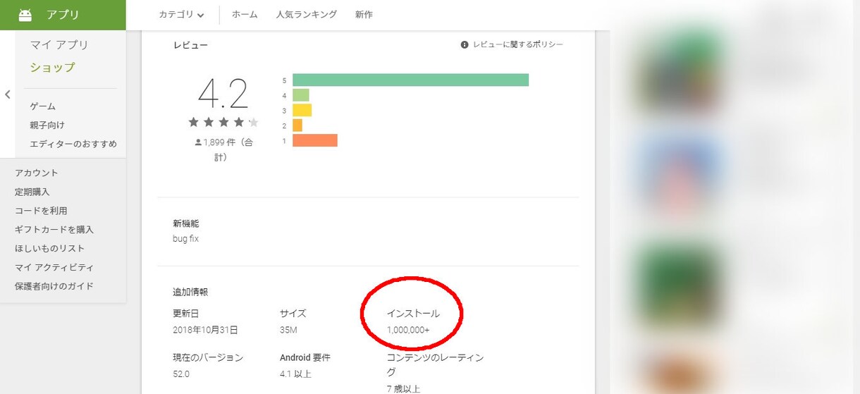Click the person icon beside 1,899 件
The width and height of the screenshot is (860, 394).
198,142
